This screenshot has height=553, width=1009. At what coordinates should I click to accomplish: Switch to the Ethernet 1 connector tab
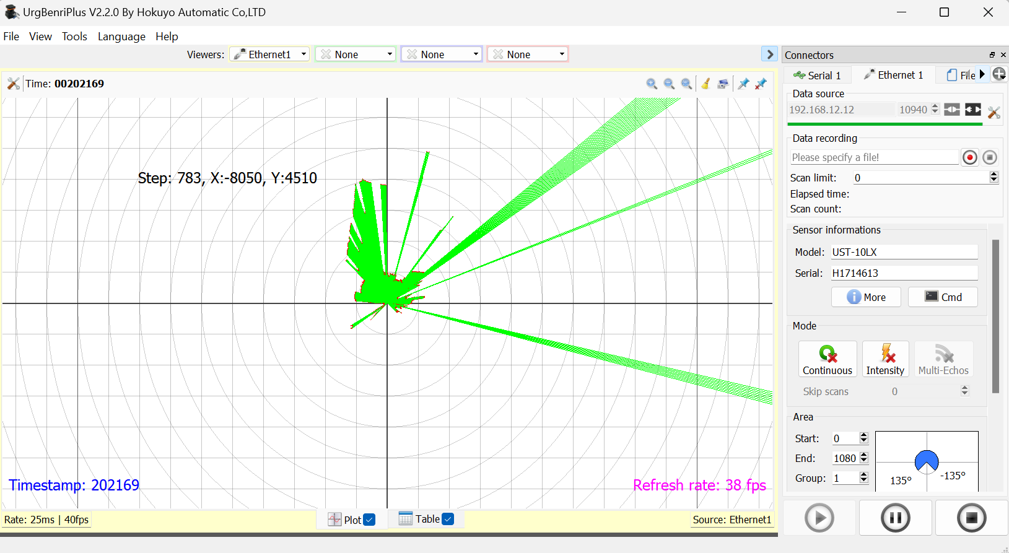click(x=893, y=75)
